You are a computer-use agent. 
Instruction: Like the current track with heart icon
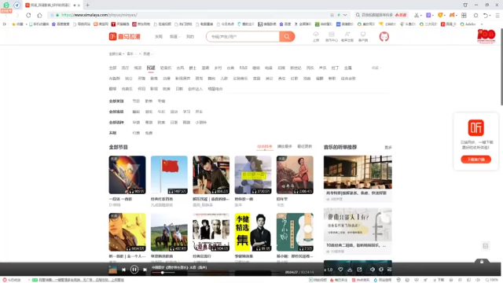[340, 270]
